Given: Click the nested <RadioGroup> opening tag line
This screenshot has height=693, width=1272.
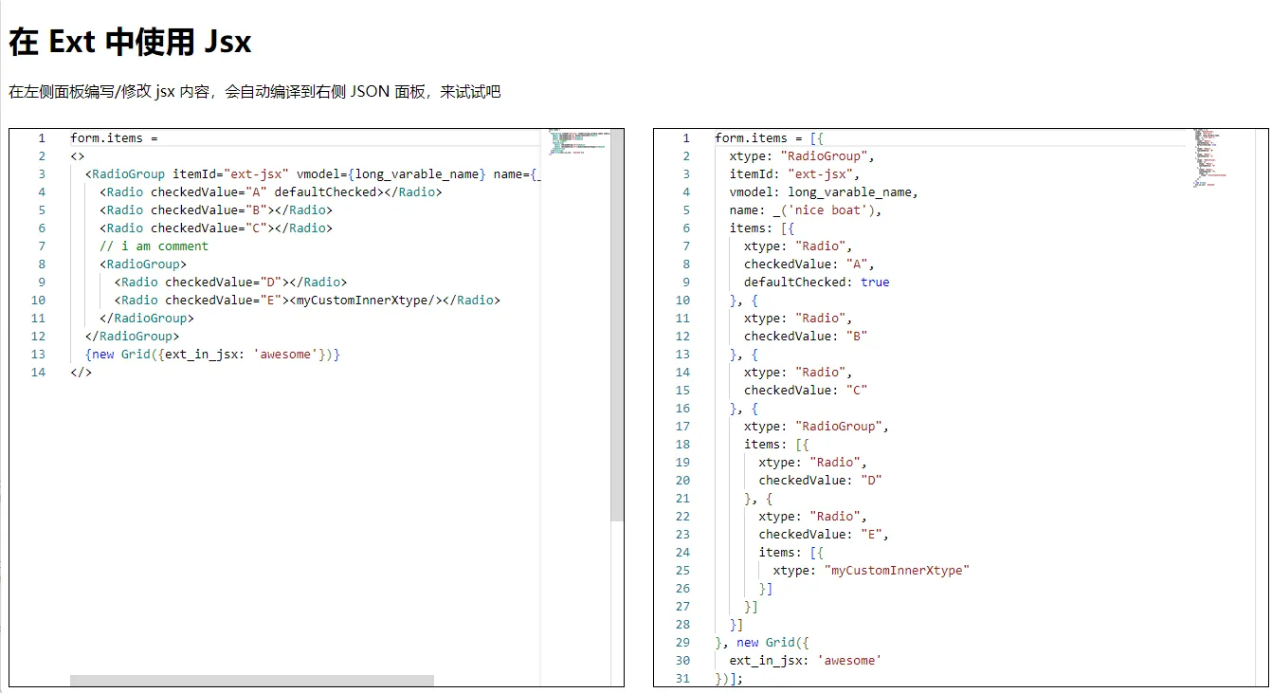Looking at the screenshot, I should [143, 264].
